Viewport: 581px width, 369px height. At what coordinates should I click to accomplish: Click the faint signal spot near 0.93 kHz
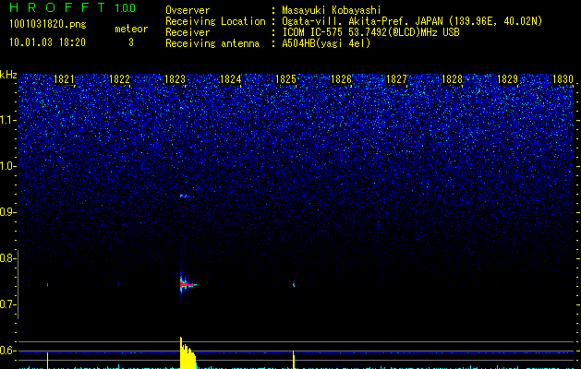point(187,196)
